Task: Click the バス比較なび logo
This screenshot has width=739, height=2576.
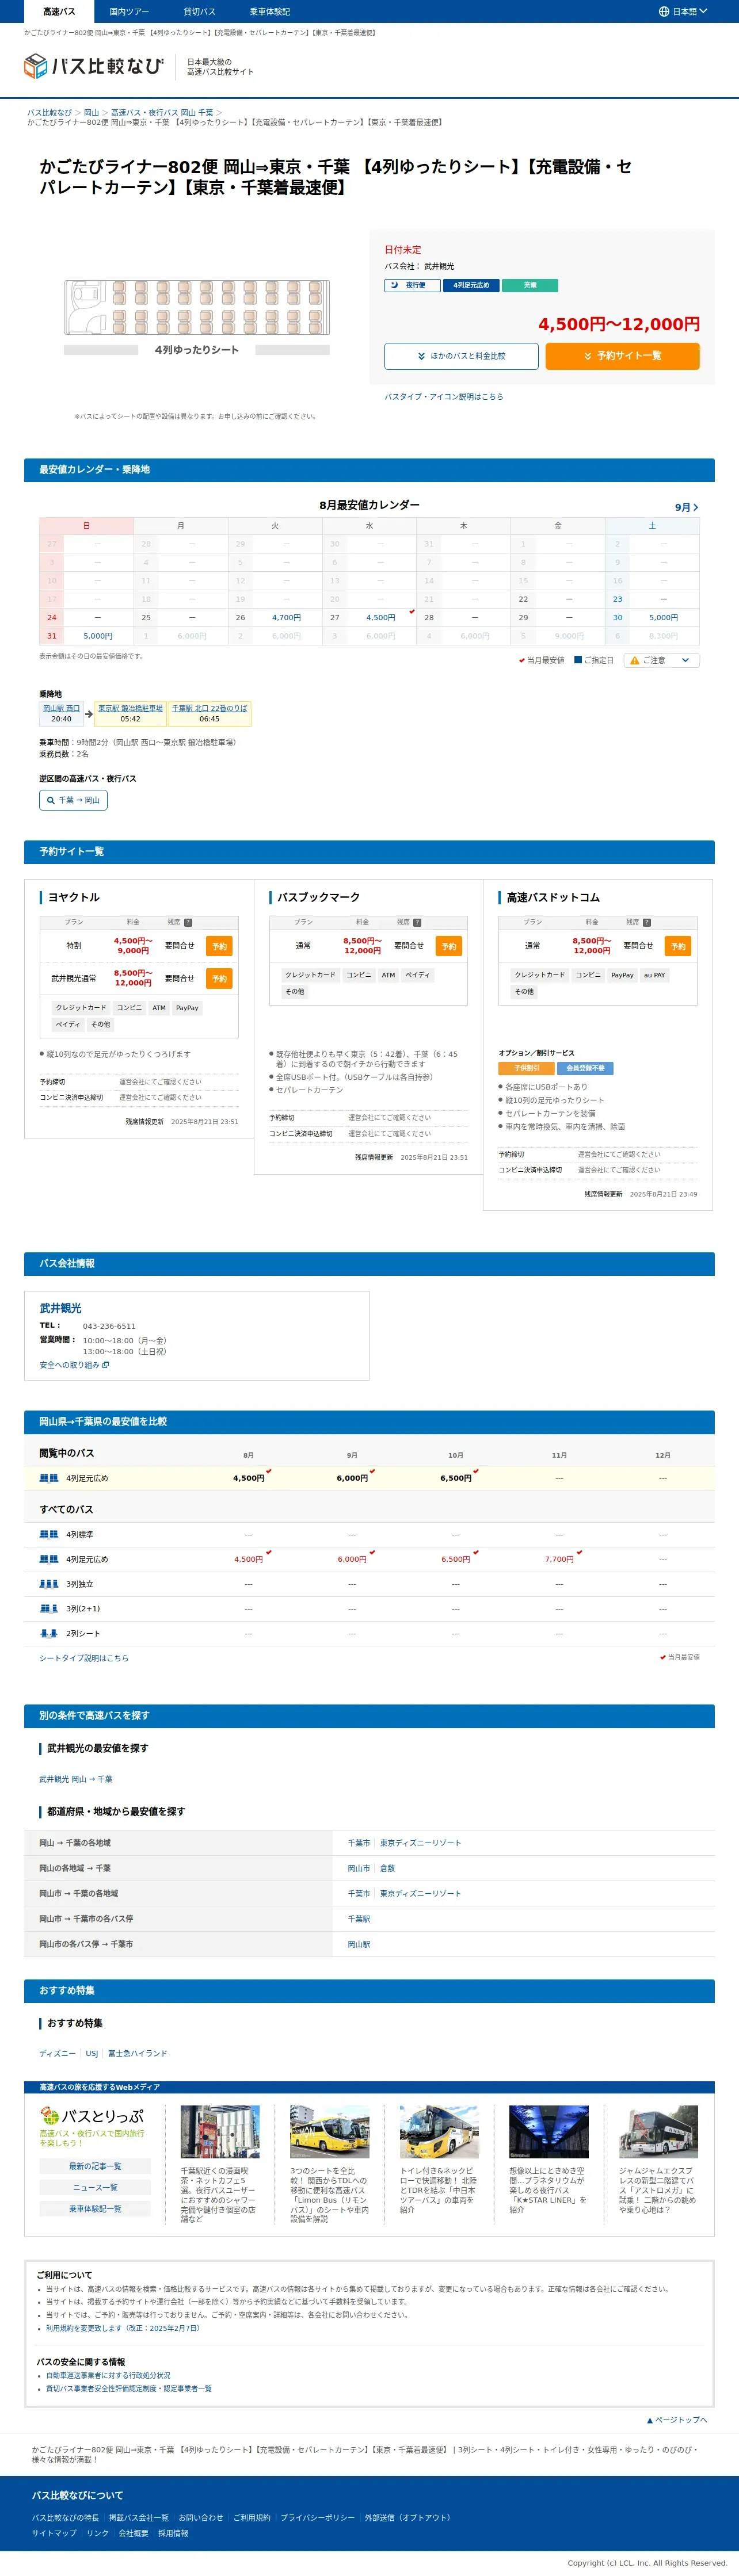Action: [x=94, y=66]
